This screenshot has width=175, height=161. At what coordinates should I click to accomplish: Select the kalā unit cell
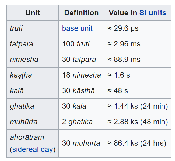coord(33,91)
